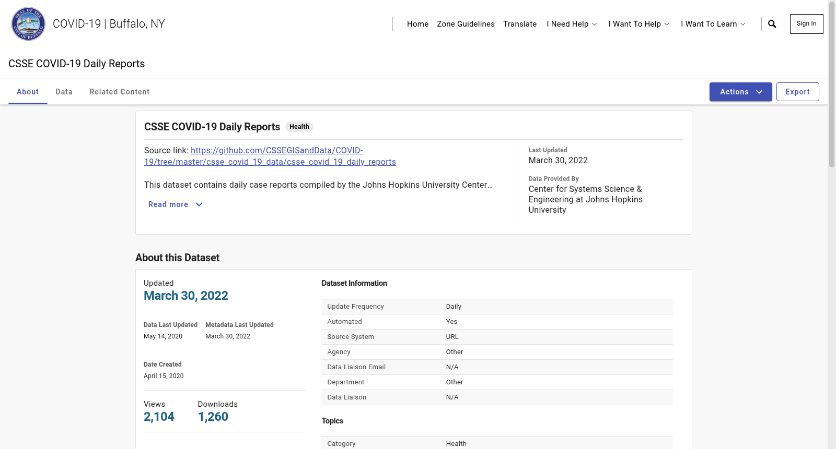Expand the I Need Help dropdown
836x449 pixels.
572,24
